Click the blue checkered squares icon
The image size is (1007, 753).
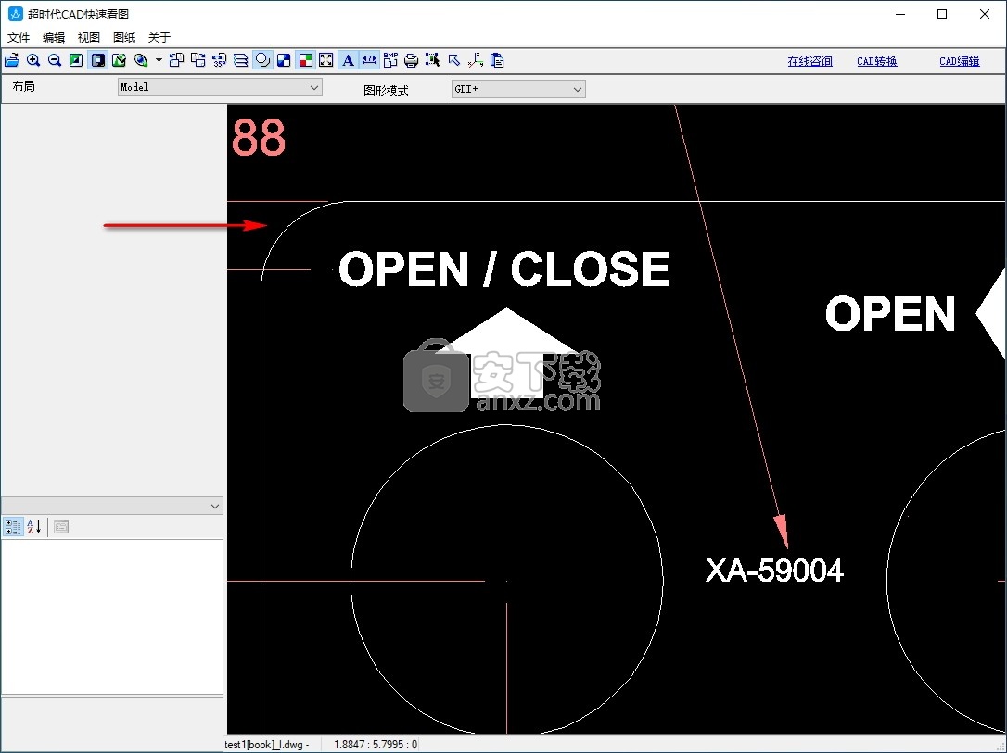pos(284,60)
